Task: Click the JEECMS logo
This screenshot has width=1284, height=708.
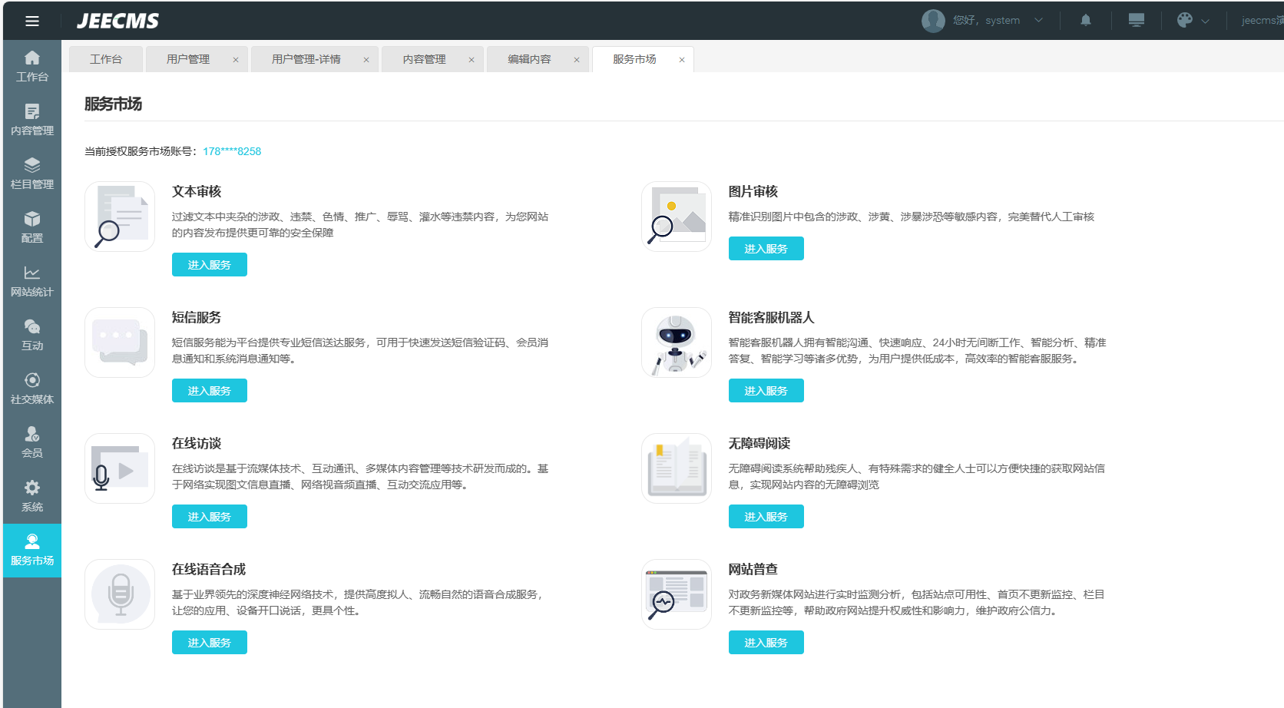Action: [x=118, y=21]
